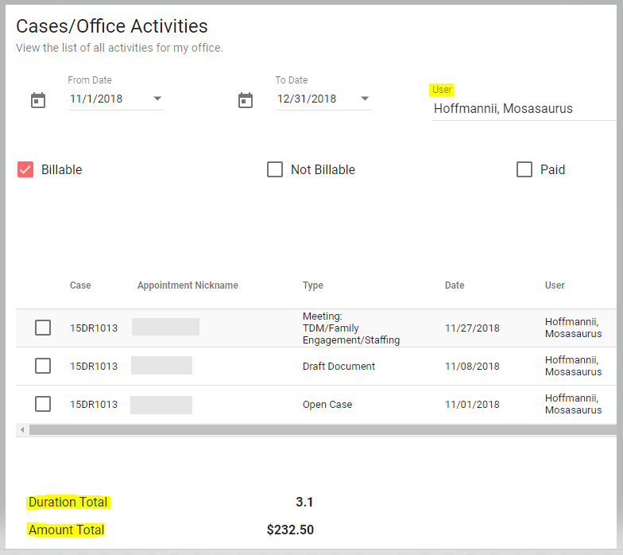This screenshot has width=623, height=555.
Task: Click case 15DR1013 in the Meeting row
Action: tap(94, 328)
